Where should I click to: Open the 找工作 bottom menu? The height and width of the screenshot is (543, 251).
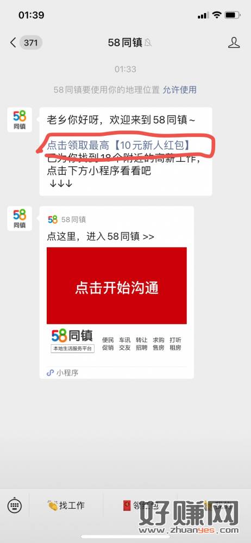[66, 506]
